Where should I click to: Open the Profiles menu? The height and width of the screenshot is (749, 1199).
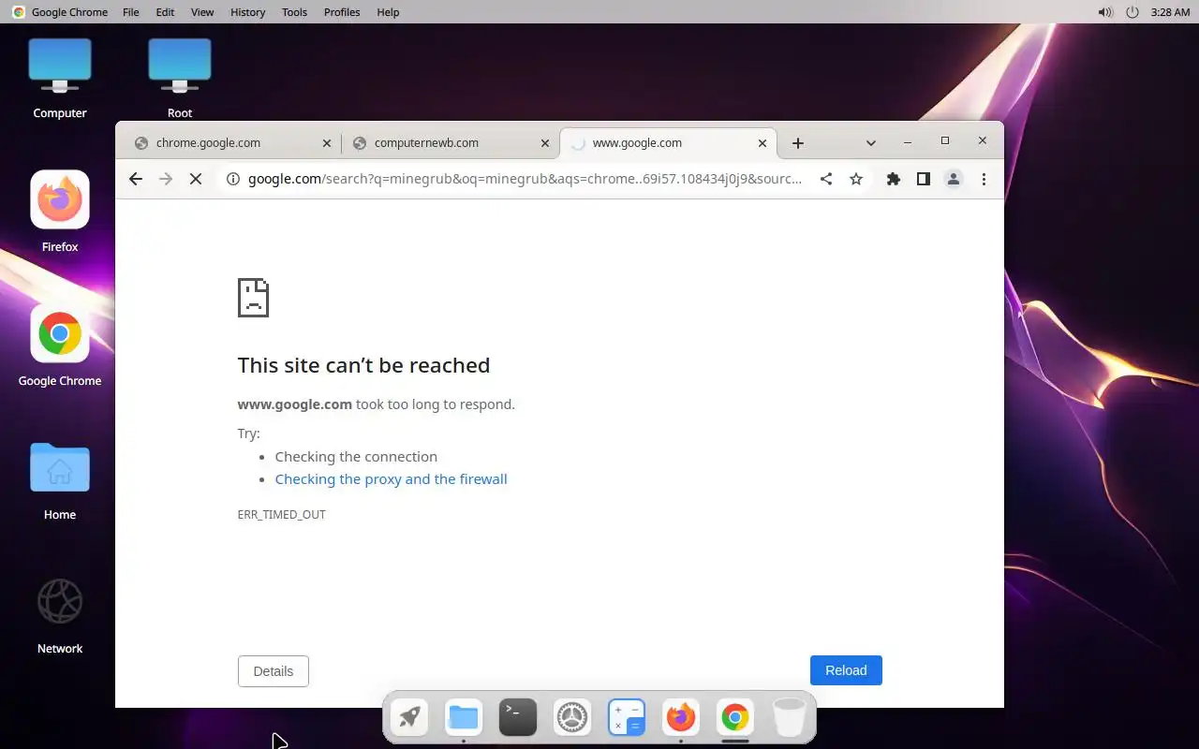pyautogui.click(x=342, y=12)
